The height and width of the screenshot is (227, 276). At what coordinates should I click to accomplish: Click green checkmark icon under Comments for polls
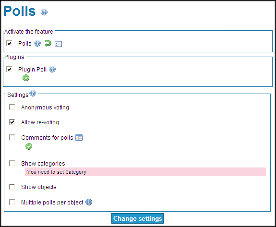pyautogui.click(x=29, y=146)
